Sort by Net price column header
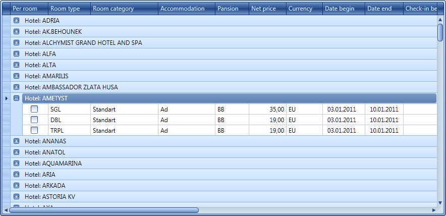 [x=267, y=9]
